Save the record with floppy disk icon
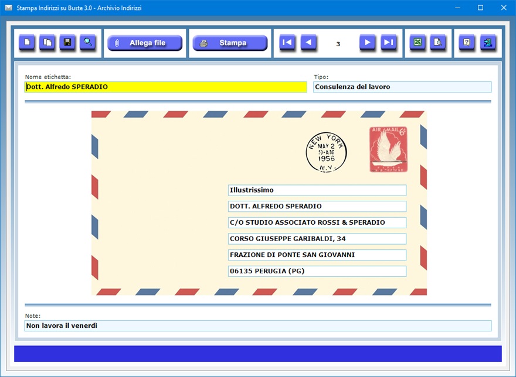The image size is (516, 377). point(67,42)
